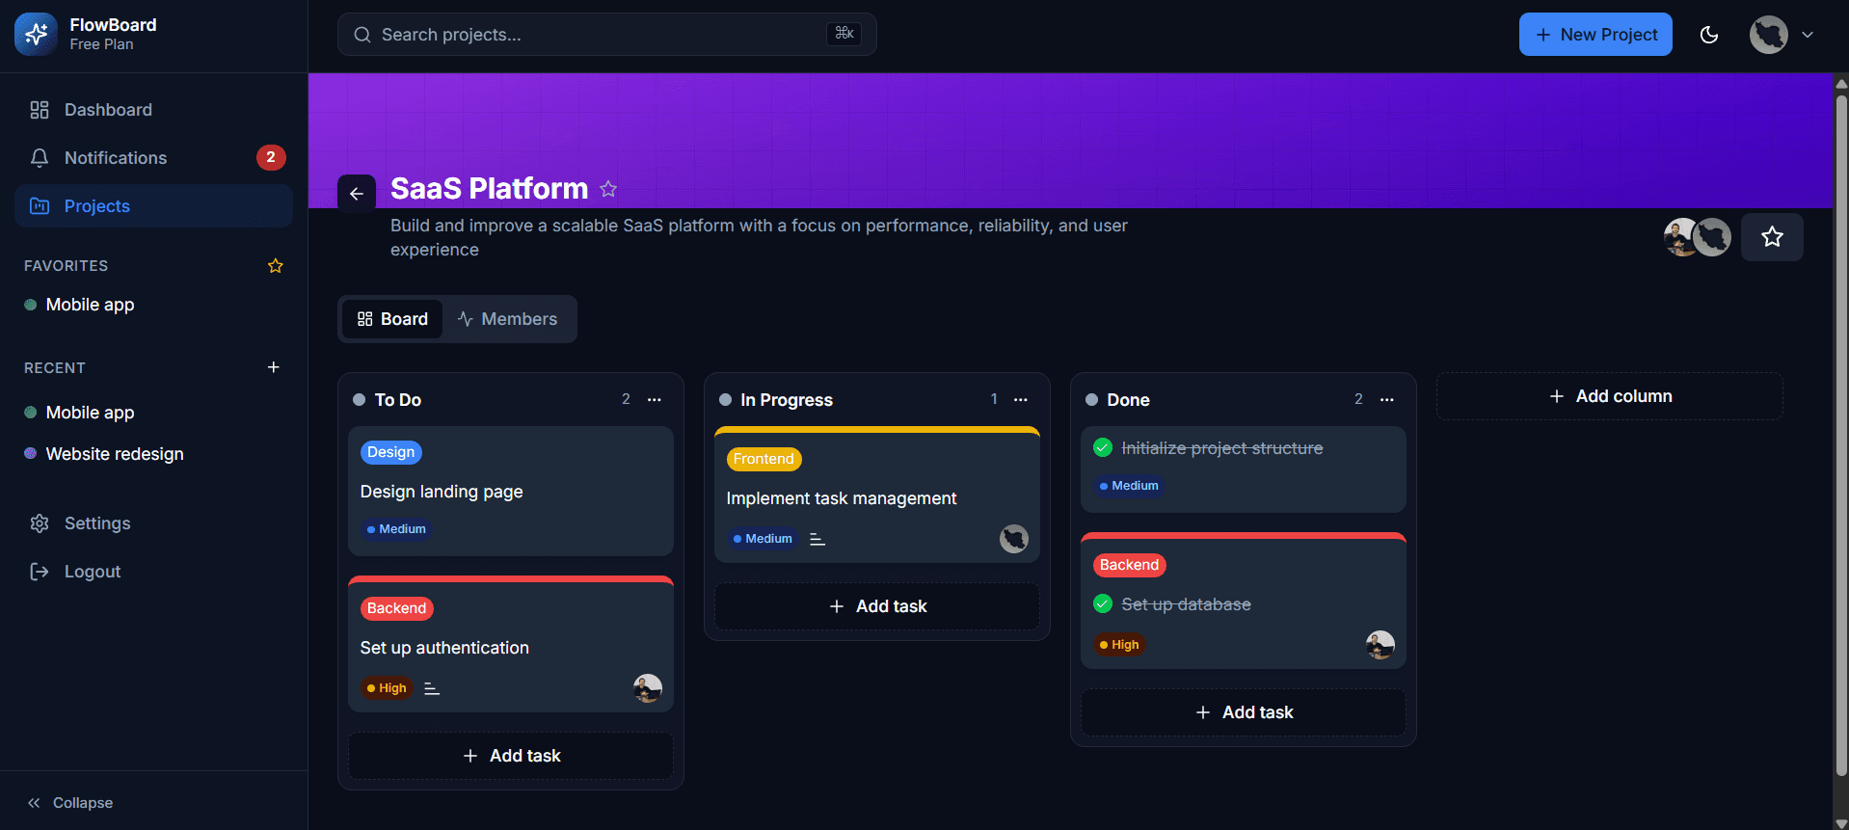Image resolution: width=1849 pixels, height=830 pixels.
Task: Click the yellow star beside Favorites
Action: [x=275, y=265]
